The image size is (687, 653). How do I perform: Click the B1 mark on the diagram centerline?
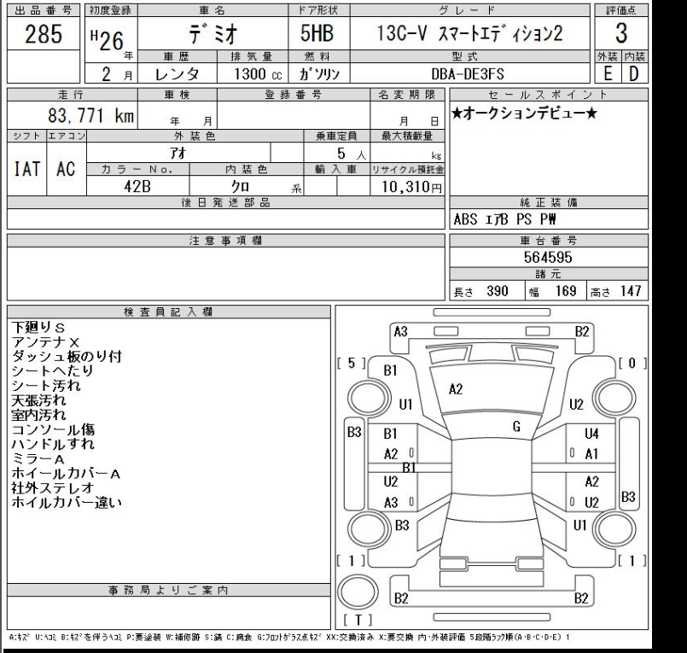click(x=408, y=467)
